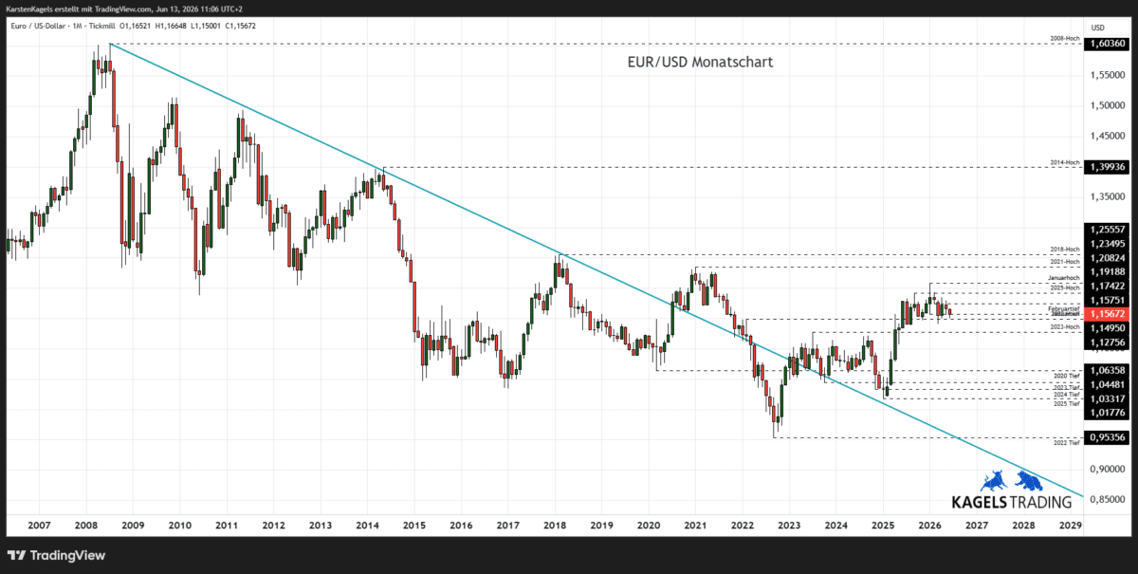This screenshot has width=1138, height=574.
Task: Click the 2021-Hoch line label
Action: 1065,262
